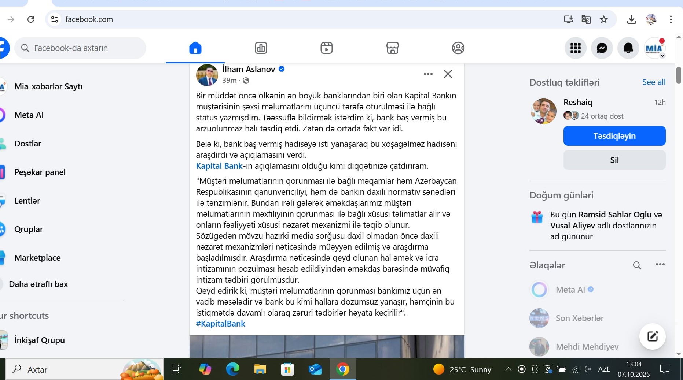Viewport: 683px width, 380px height.
Task: Open post options three-dot menu
Action: 428,74
